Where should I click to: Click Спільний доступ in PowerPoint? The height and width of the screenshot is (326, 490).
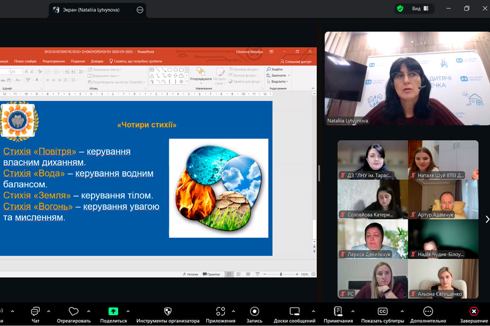point(296,61)
